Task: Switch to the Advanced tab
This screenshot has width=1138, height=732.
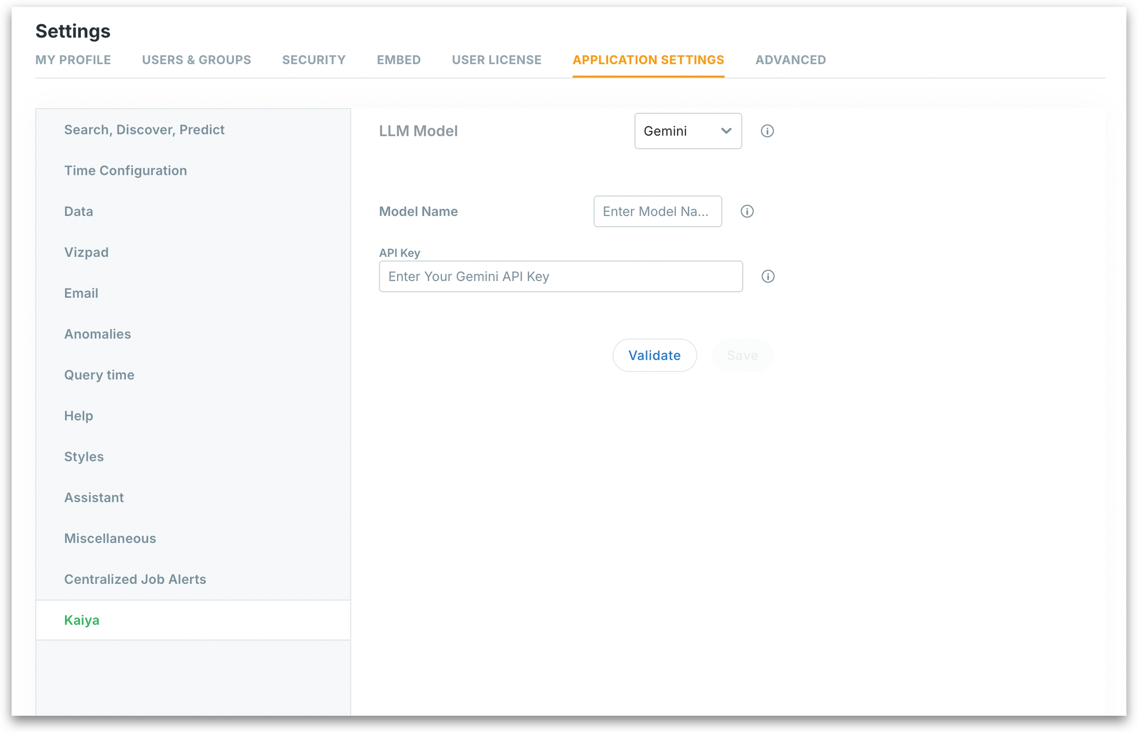Action: tap(790, 60)
